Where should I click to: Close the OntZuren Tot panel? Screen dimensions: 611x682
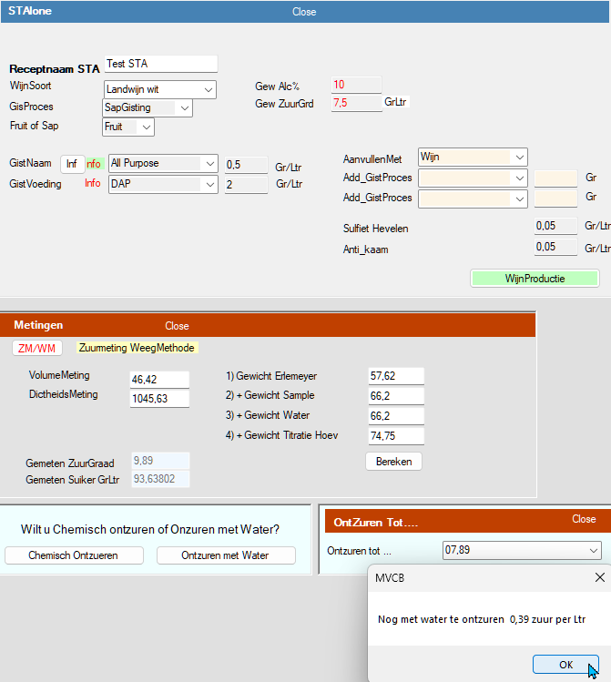tap(584, 519)
